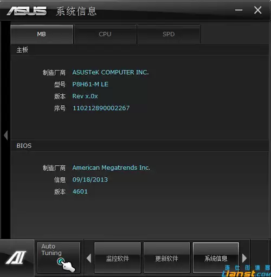
Task: Collapse the side panel with left-edge arrow
Action: 6,135
